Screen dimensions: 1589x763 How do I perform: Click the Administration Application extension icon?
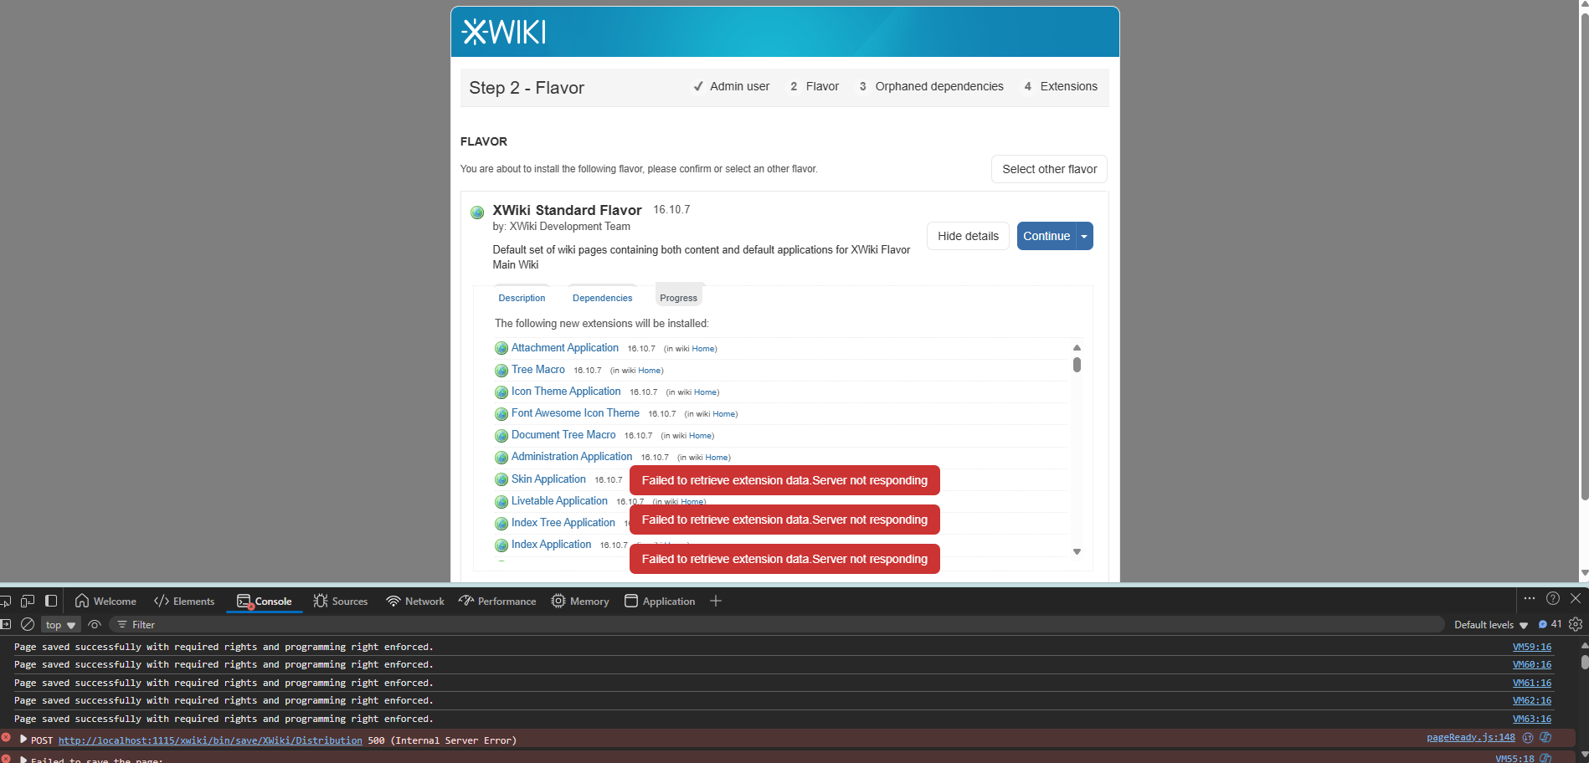(x=501, y=457)
